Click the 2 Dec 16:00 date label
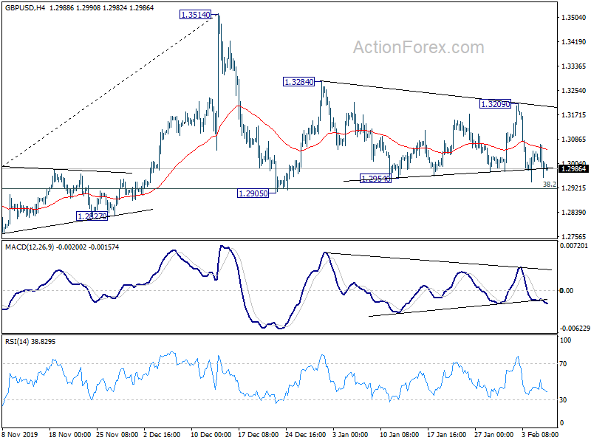Screen dimensions: 591x443 (x=162, y=434)
